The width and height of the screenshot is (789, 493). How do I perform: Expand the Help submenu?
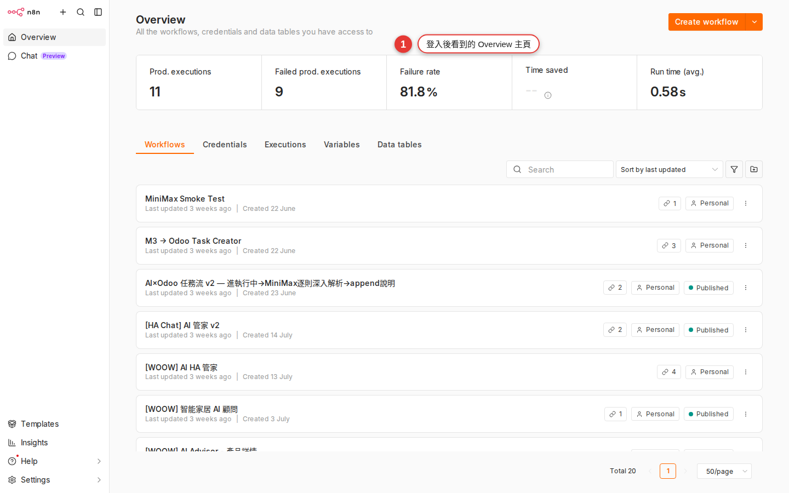(99, 461)
